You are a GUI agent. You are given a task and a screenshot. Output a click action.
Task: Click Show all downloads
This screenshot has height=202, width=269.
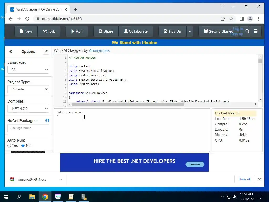tap(245, 179)
